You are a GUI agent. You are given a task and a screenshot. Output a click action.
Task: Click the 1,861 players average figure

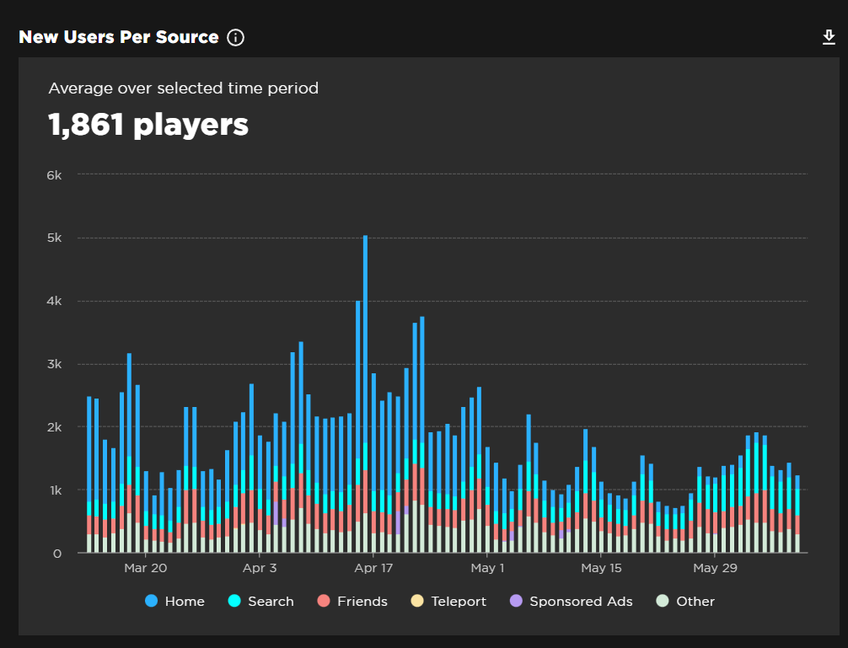coord(148,125)
